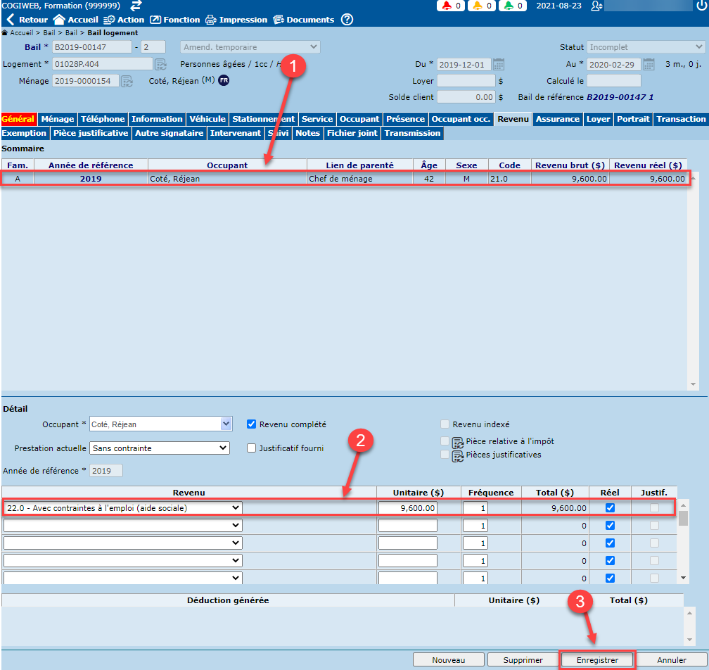Click the green alert bell icon
Screen dimensions: 709x670
coord(511,6)
